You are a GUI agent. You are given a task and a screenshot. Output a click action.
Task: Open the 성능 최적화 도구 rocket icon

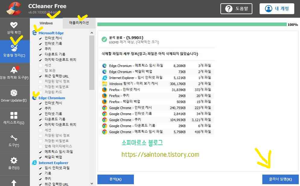[x=14, y=70]
